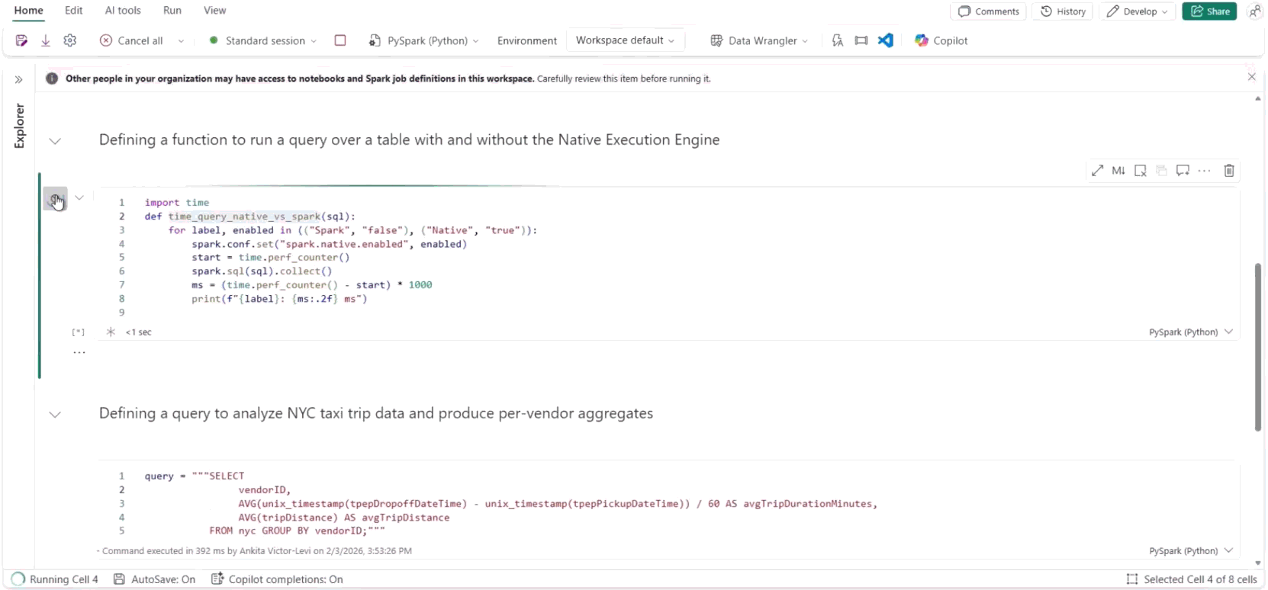Click the vertical Explorer label

pos(20,126)
